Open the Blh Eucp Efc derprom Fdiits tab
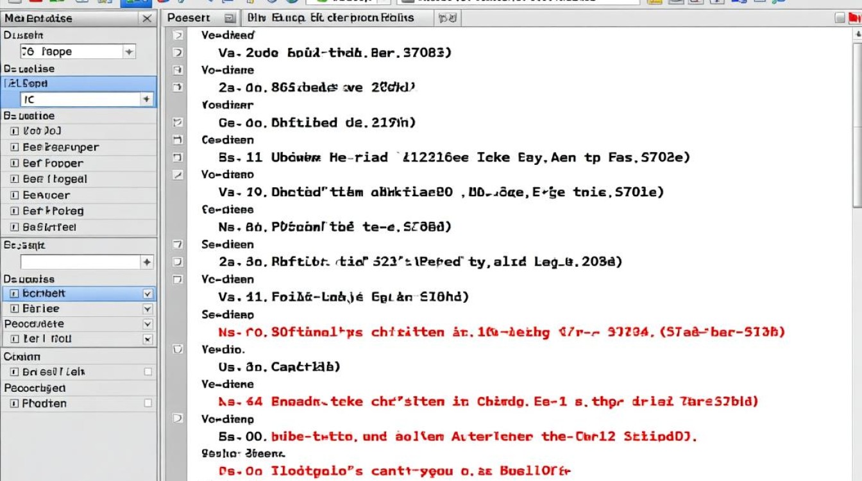This screenshot has height=481, width=862. (x=331, y=18)
